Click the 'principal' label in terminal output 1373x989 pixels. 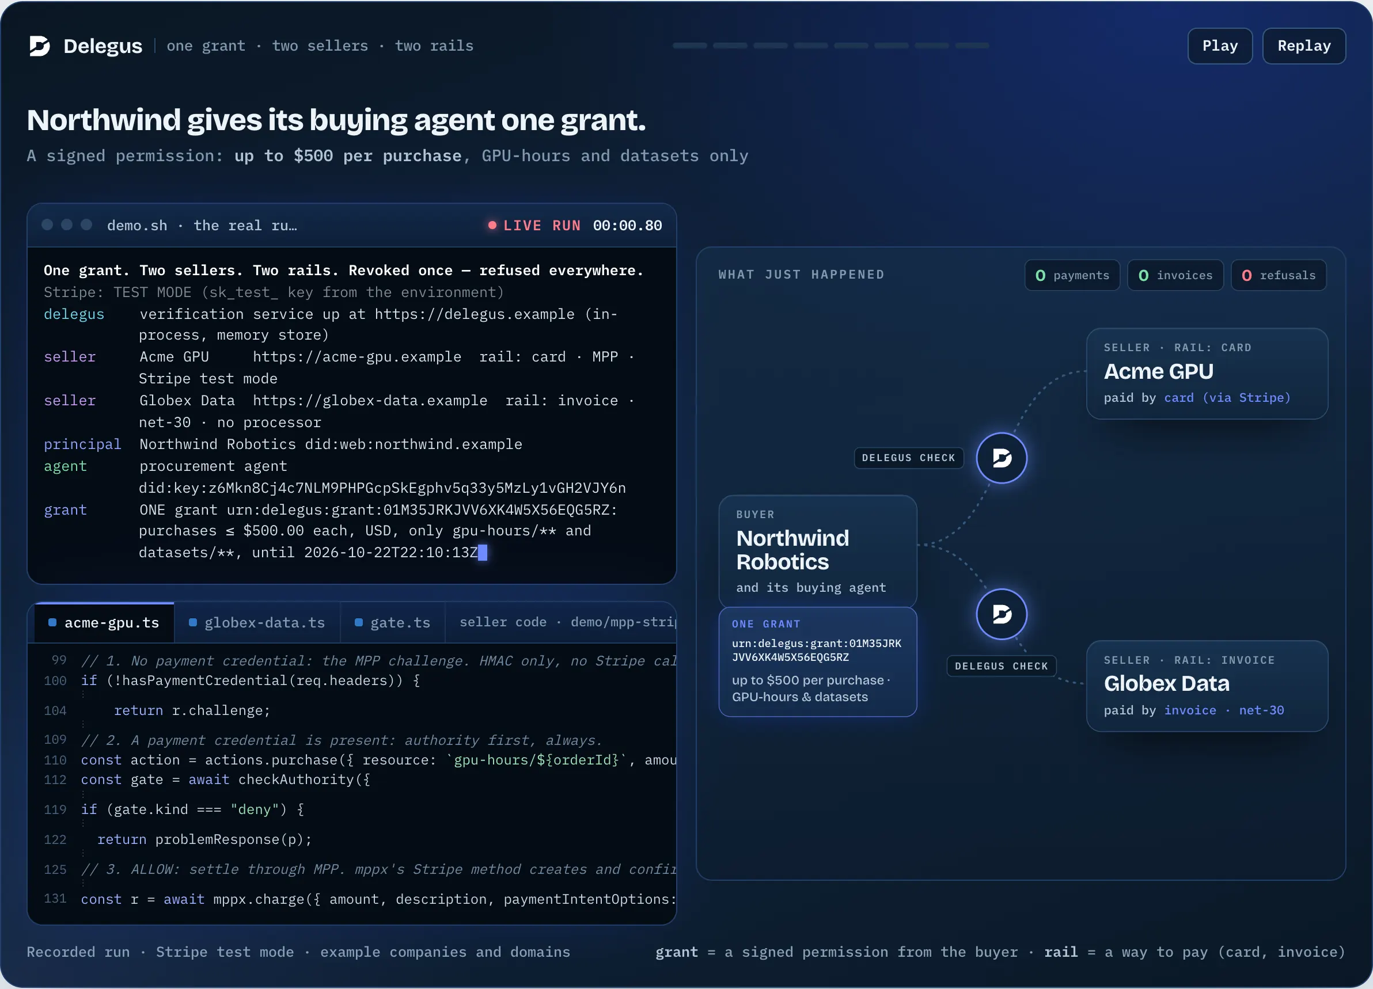pyautogui.click(x=82, y=444)
